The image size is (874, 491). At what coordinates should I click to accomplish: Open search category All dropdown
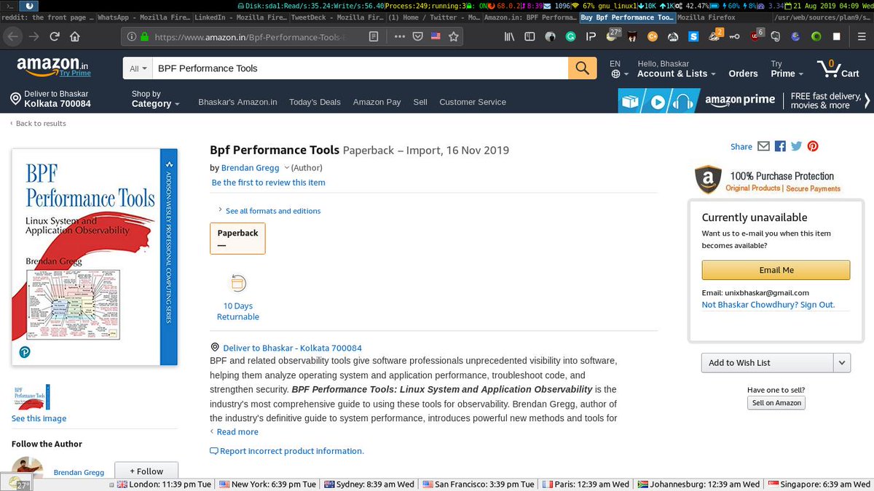[138, 68]
